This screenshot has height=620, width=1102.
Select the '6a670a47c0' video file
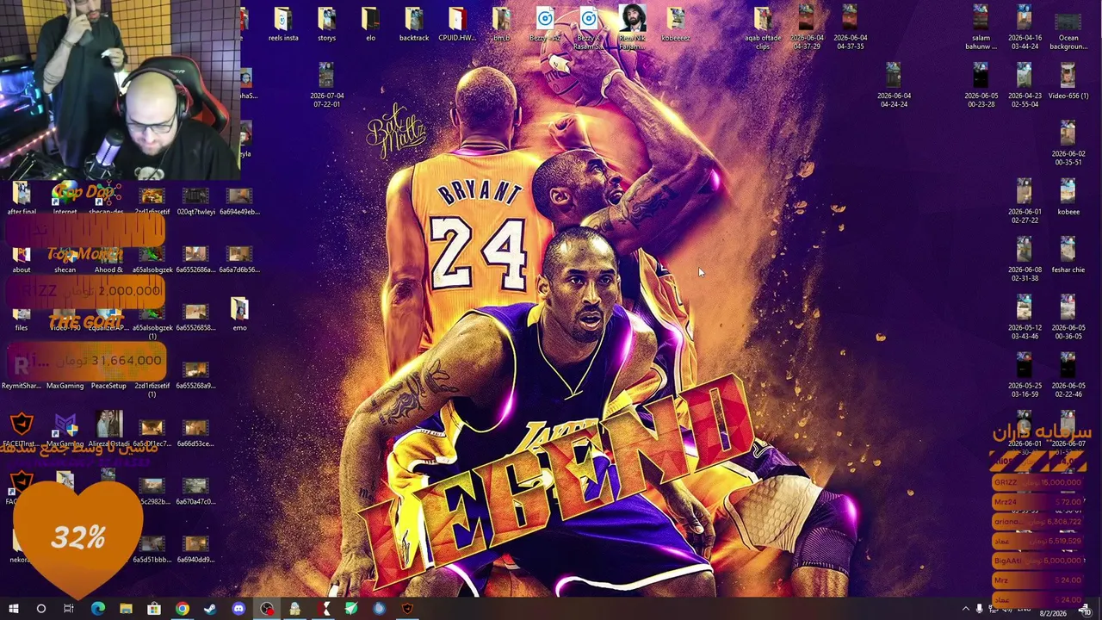point(195,490)
